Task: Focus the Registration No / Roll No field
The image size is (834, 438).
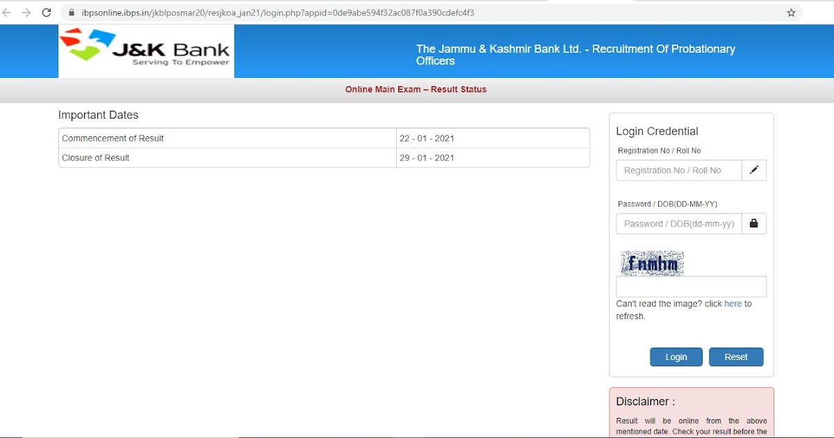Action: (x=679, y=170)
